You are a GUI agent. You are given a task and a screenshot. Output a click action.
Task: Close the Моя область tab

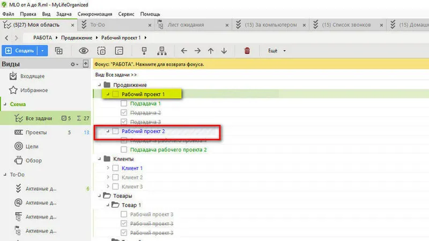click(72, 25)
